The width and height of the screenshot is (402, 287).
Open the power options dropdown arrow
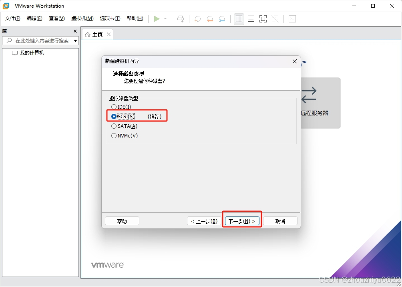(x=165, y=19)
